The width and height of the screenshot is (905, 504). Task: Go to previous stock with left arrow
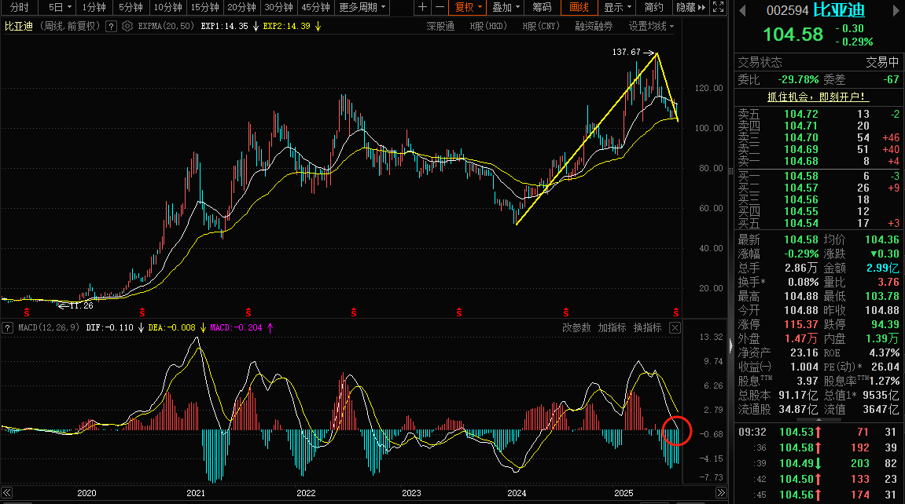pos(743,10)
